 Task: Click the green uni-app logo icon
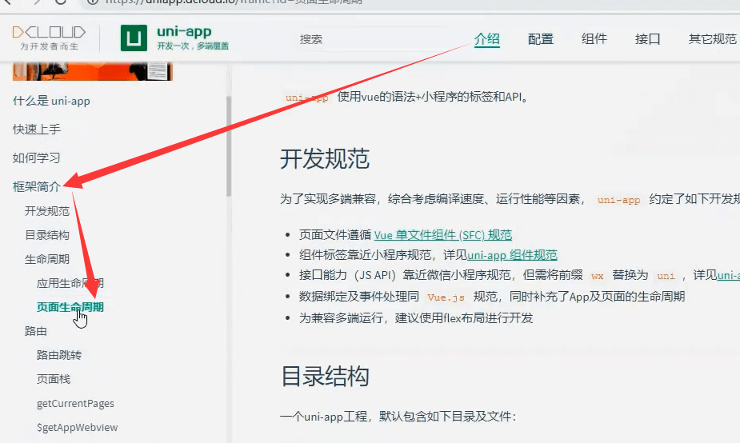coord(134,38)
